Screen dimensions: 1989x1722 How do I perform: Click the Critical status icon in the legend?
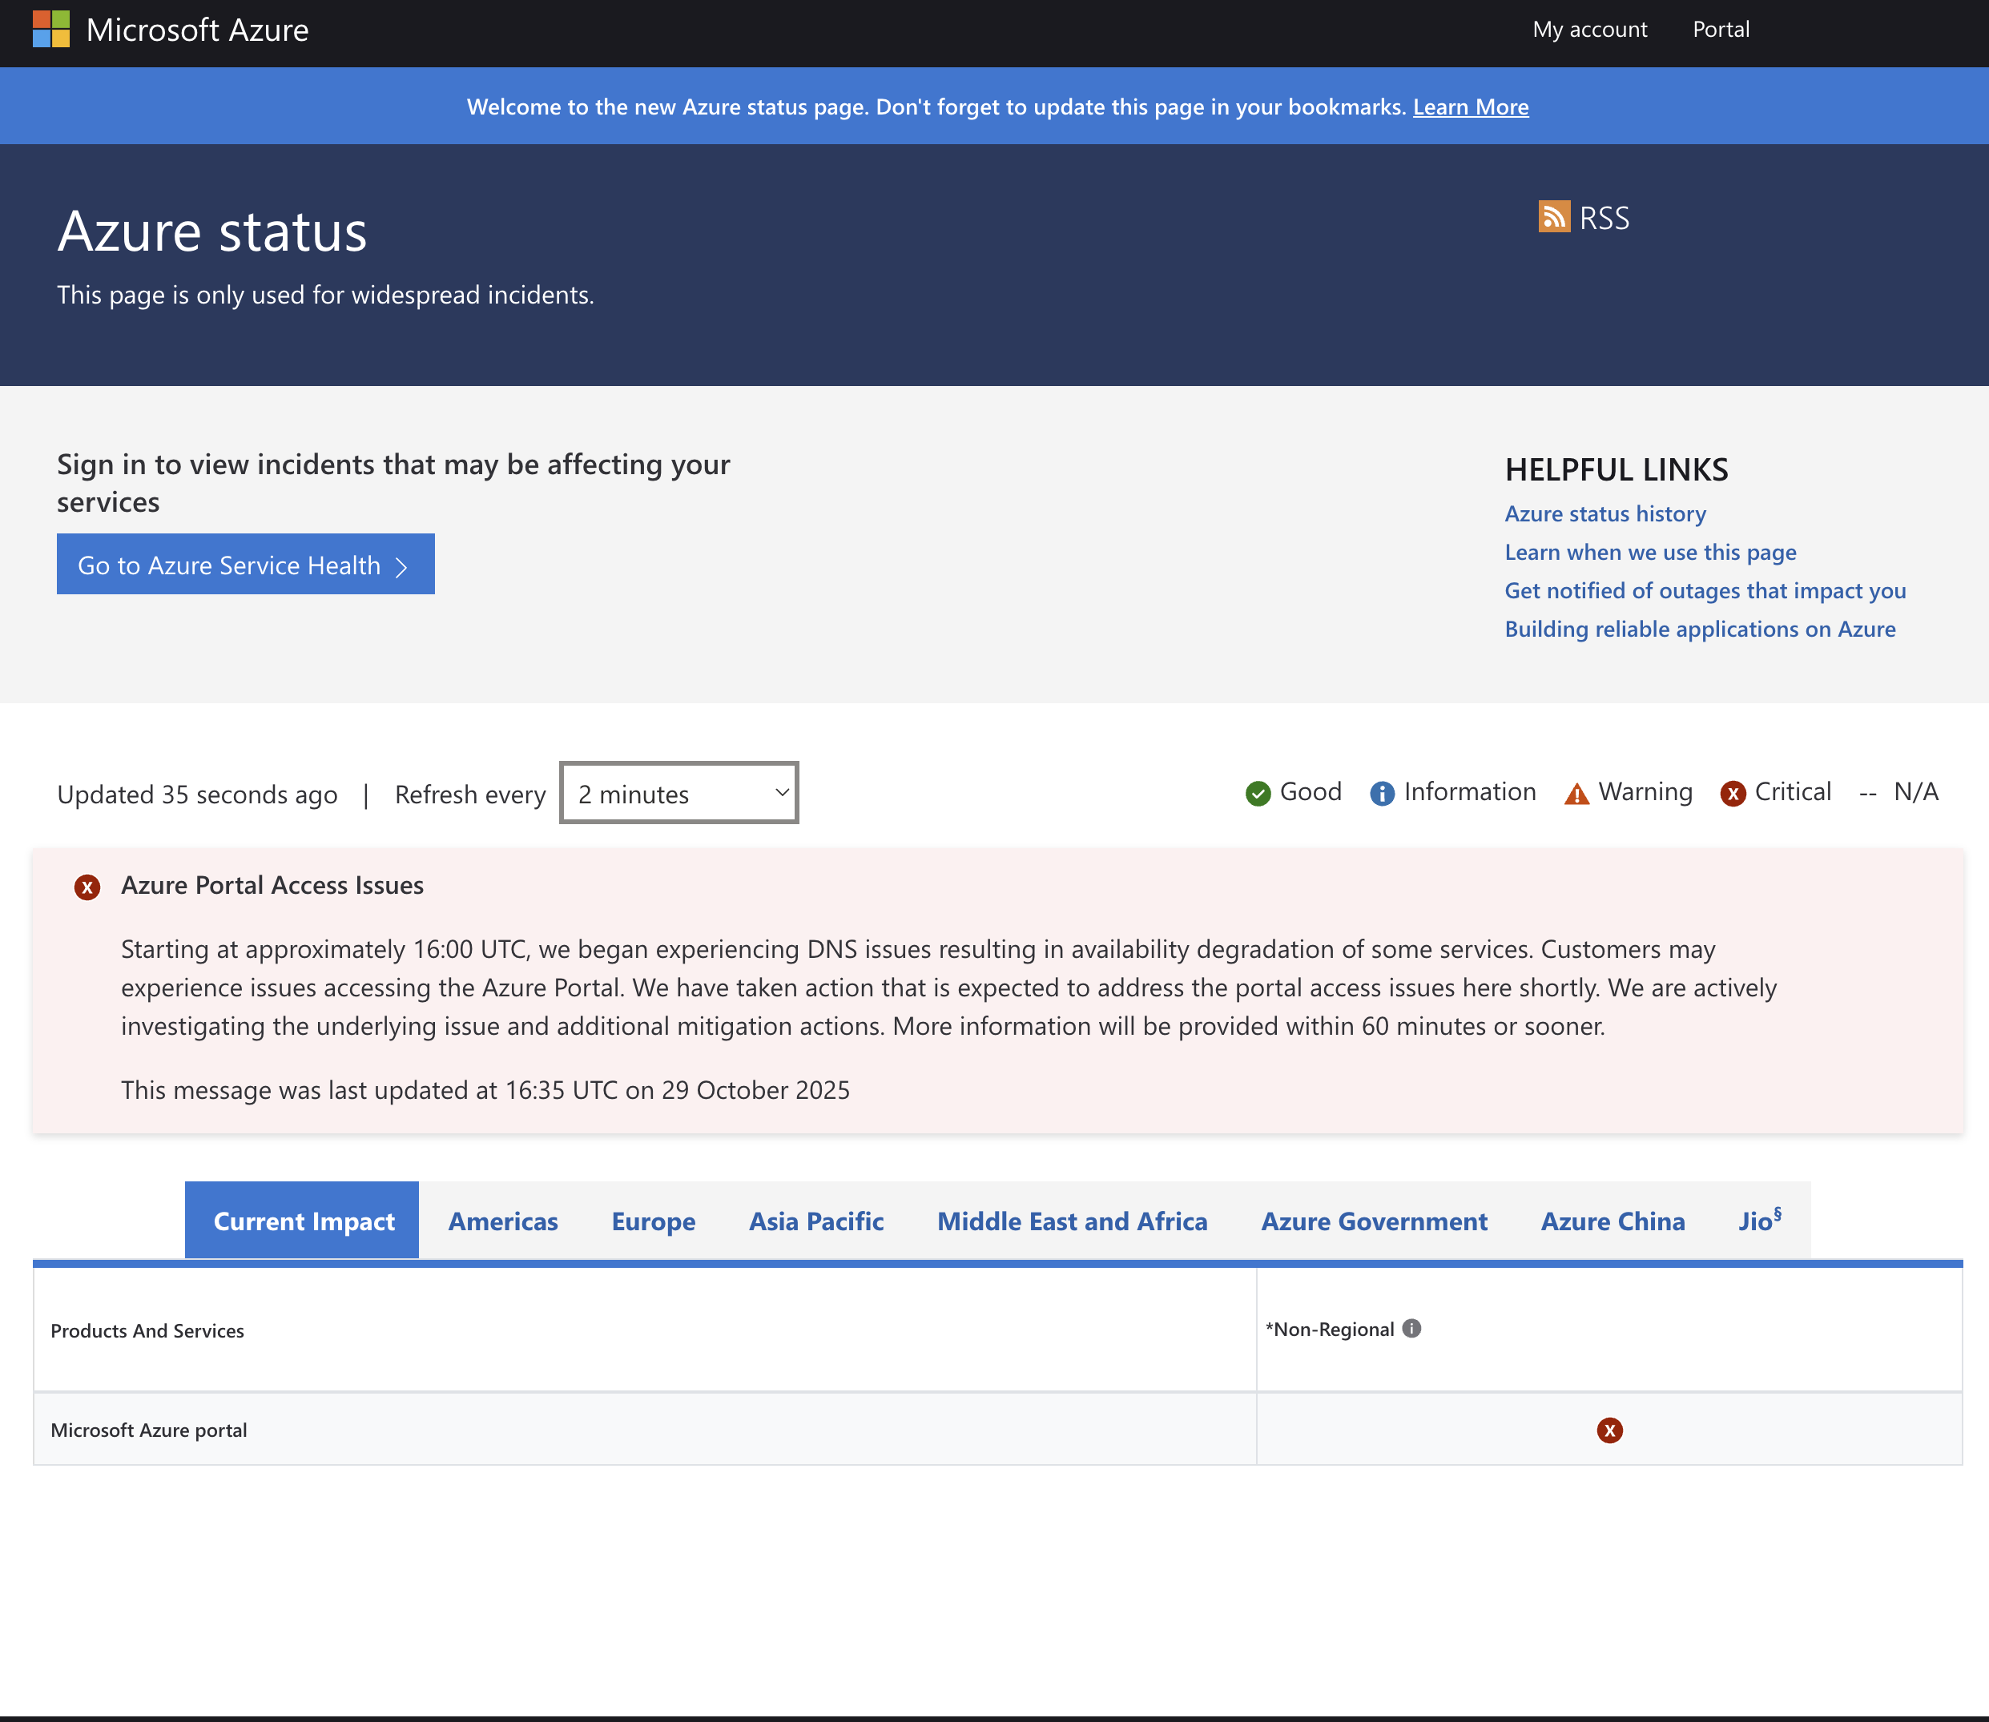[1733, 793]
